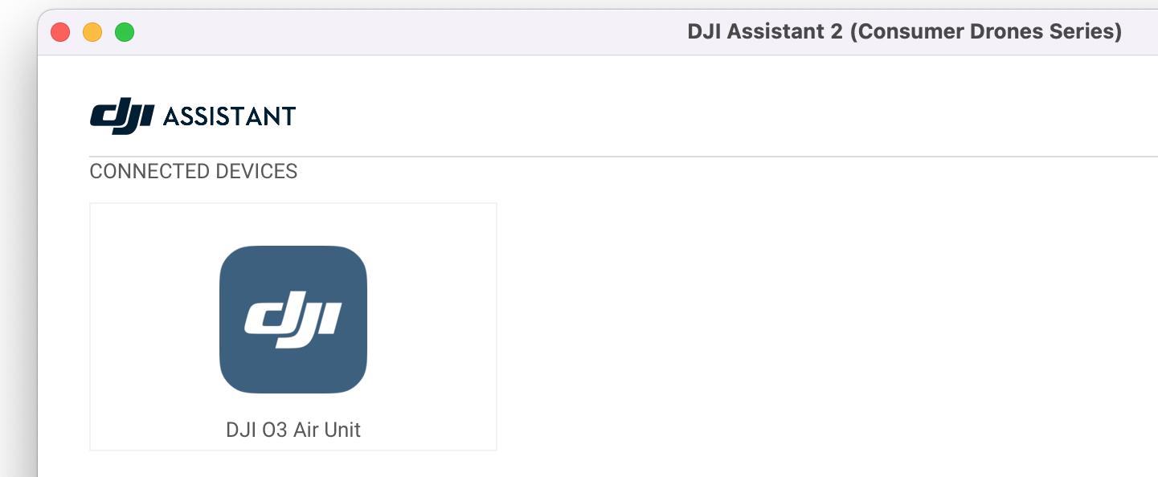This screenshot has height=477, width=1158.
Task: Select the blue DJI app tile
Action: (293, 320)
